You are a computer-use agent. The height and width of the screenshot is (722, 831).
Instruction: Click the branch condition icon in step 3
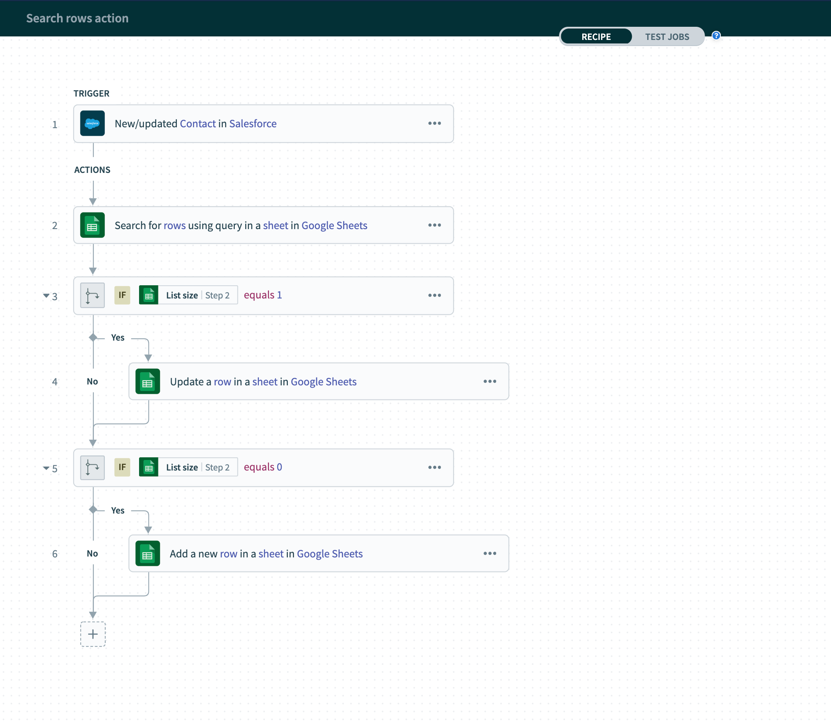[92, 295]
